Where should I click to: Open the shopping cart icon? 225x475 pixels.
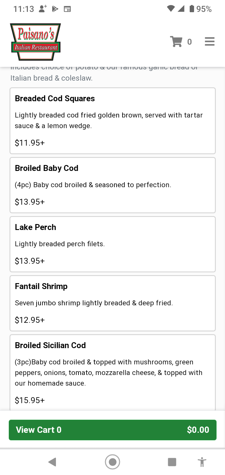coord(176,42)
